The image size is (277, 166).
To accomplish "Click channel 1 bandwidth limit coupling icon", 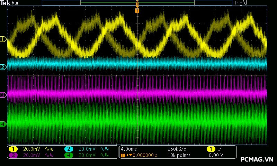I will 49,149.
